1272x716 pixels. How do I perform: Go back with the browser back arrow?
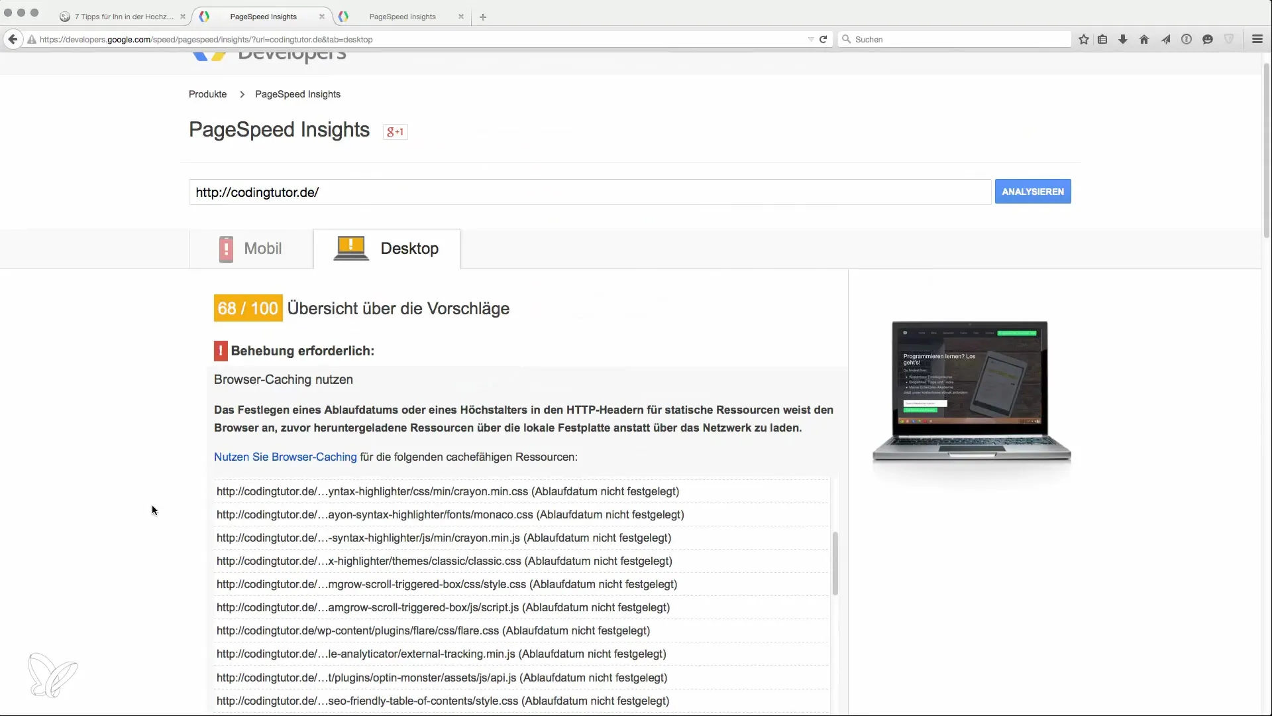coord(13,39)
